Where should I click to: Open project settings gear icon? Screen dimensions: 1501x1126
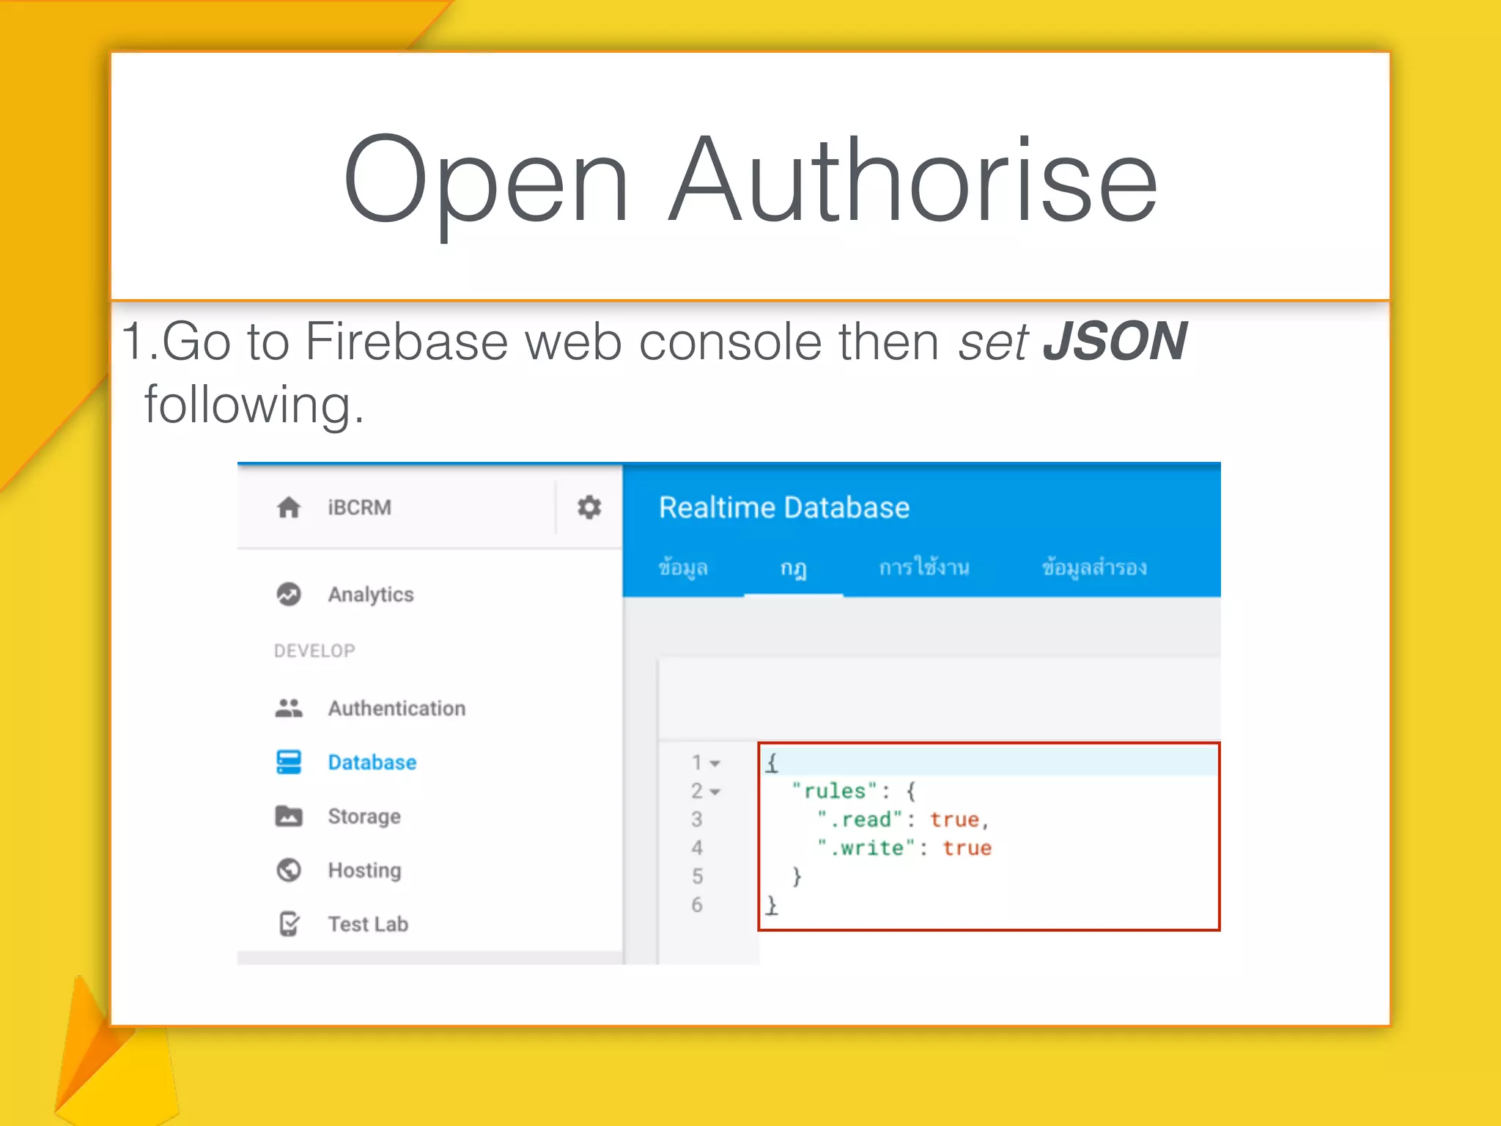point(589,507)
